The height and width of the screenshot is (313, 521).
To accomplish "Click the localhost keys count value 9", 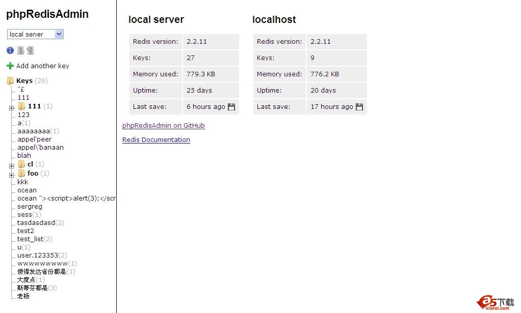I will (x=312, y=58).
